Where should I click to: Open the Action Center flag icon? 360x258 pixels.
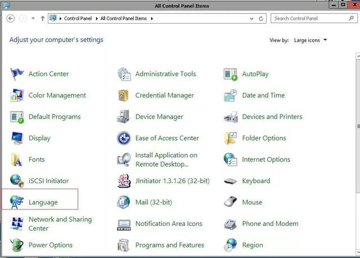[17, 74]
